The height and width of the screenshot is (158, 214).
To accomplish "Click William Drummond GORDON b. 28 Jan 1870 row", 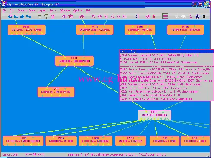I will (x=166, y=84).
